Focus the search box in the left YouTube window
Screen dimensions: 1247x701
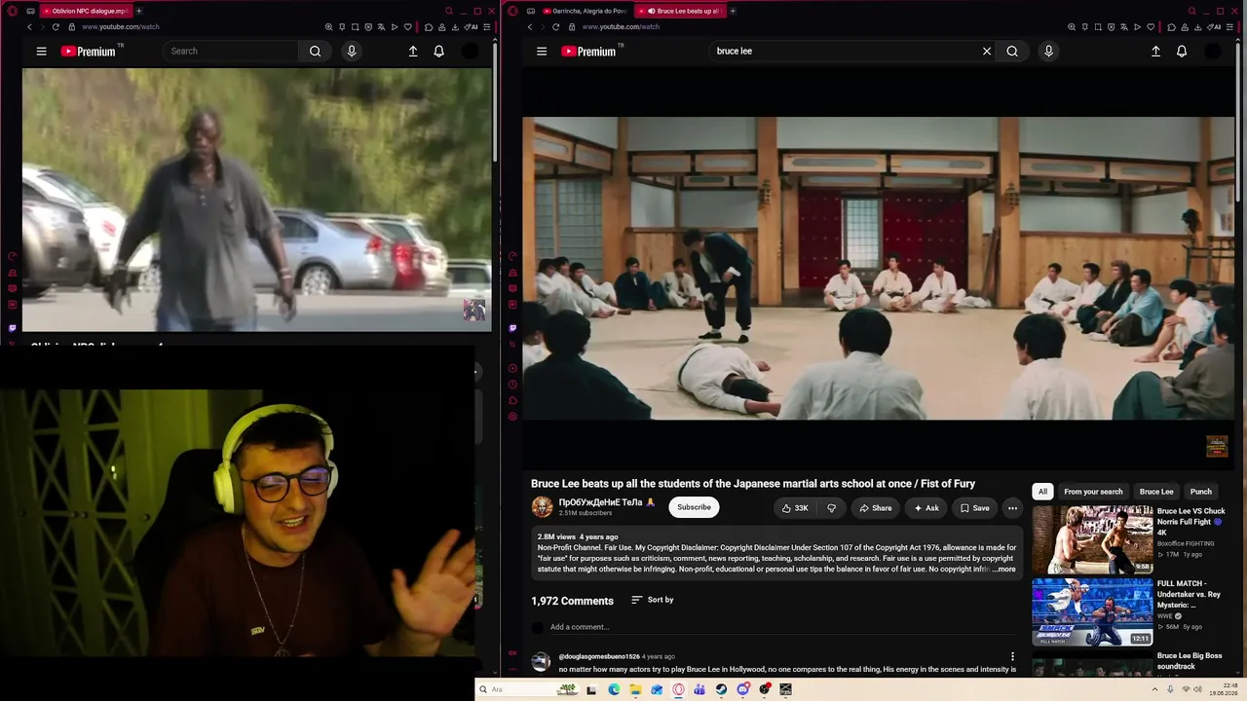231,51
